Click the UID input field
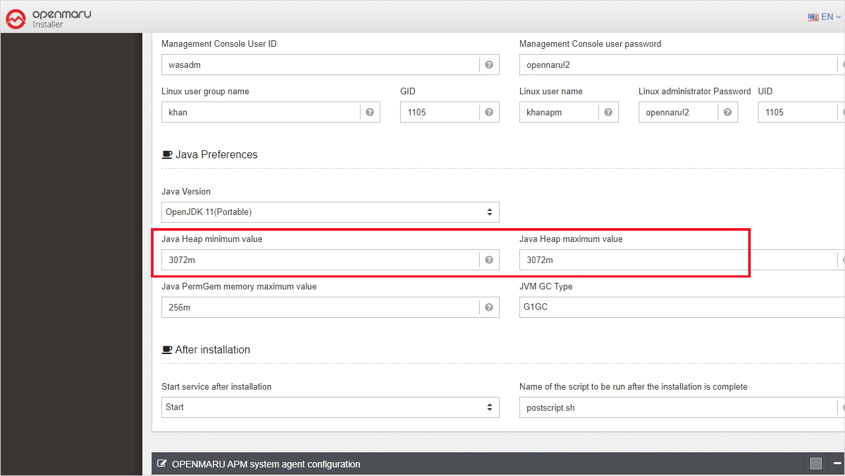The width and height of the screenshot is (845, 476). point(794,112)
